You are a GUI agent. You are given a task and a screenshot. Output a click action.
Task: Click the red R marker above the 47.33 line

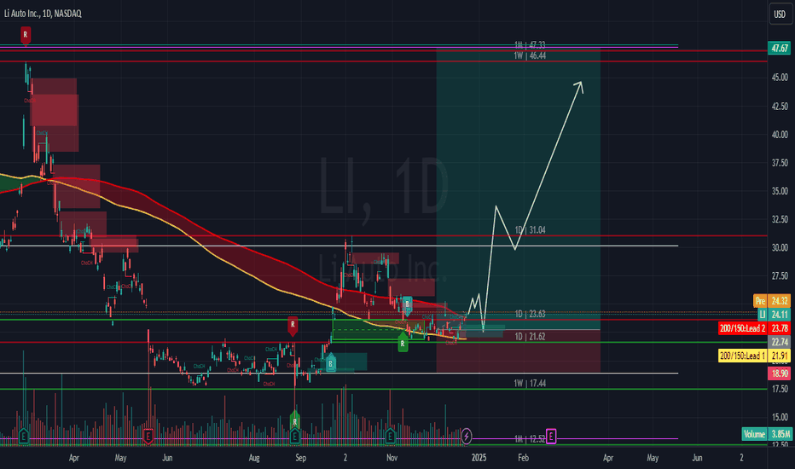pyautogui.click(x=26, y=36)
